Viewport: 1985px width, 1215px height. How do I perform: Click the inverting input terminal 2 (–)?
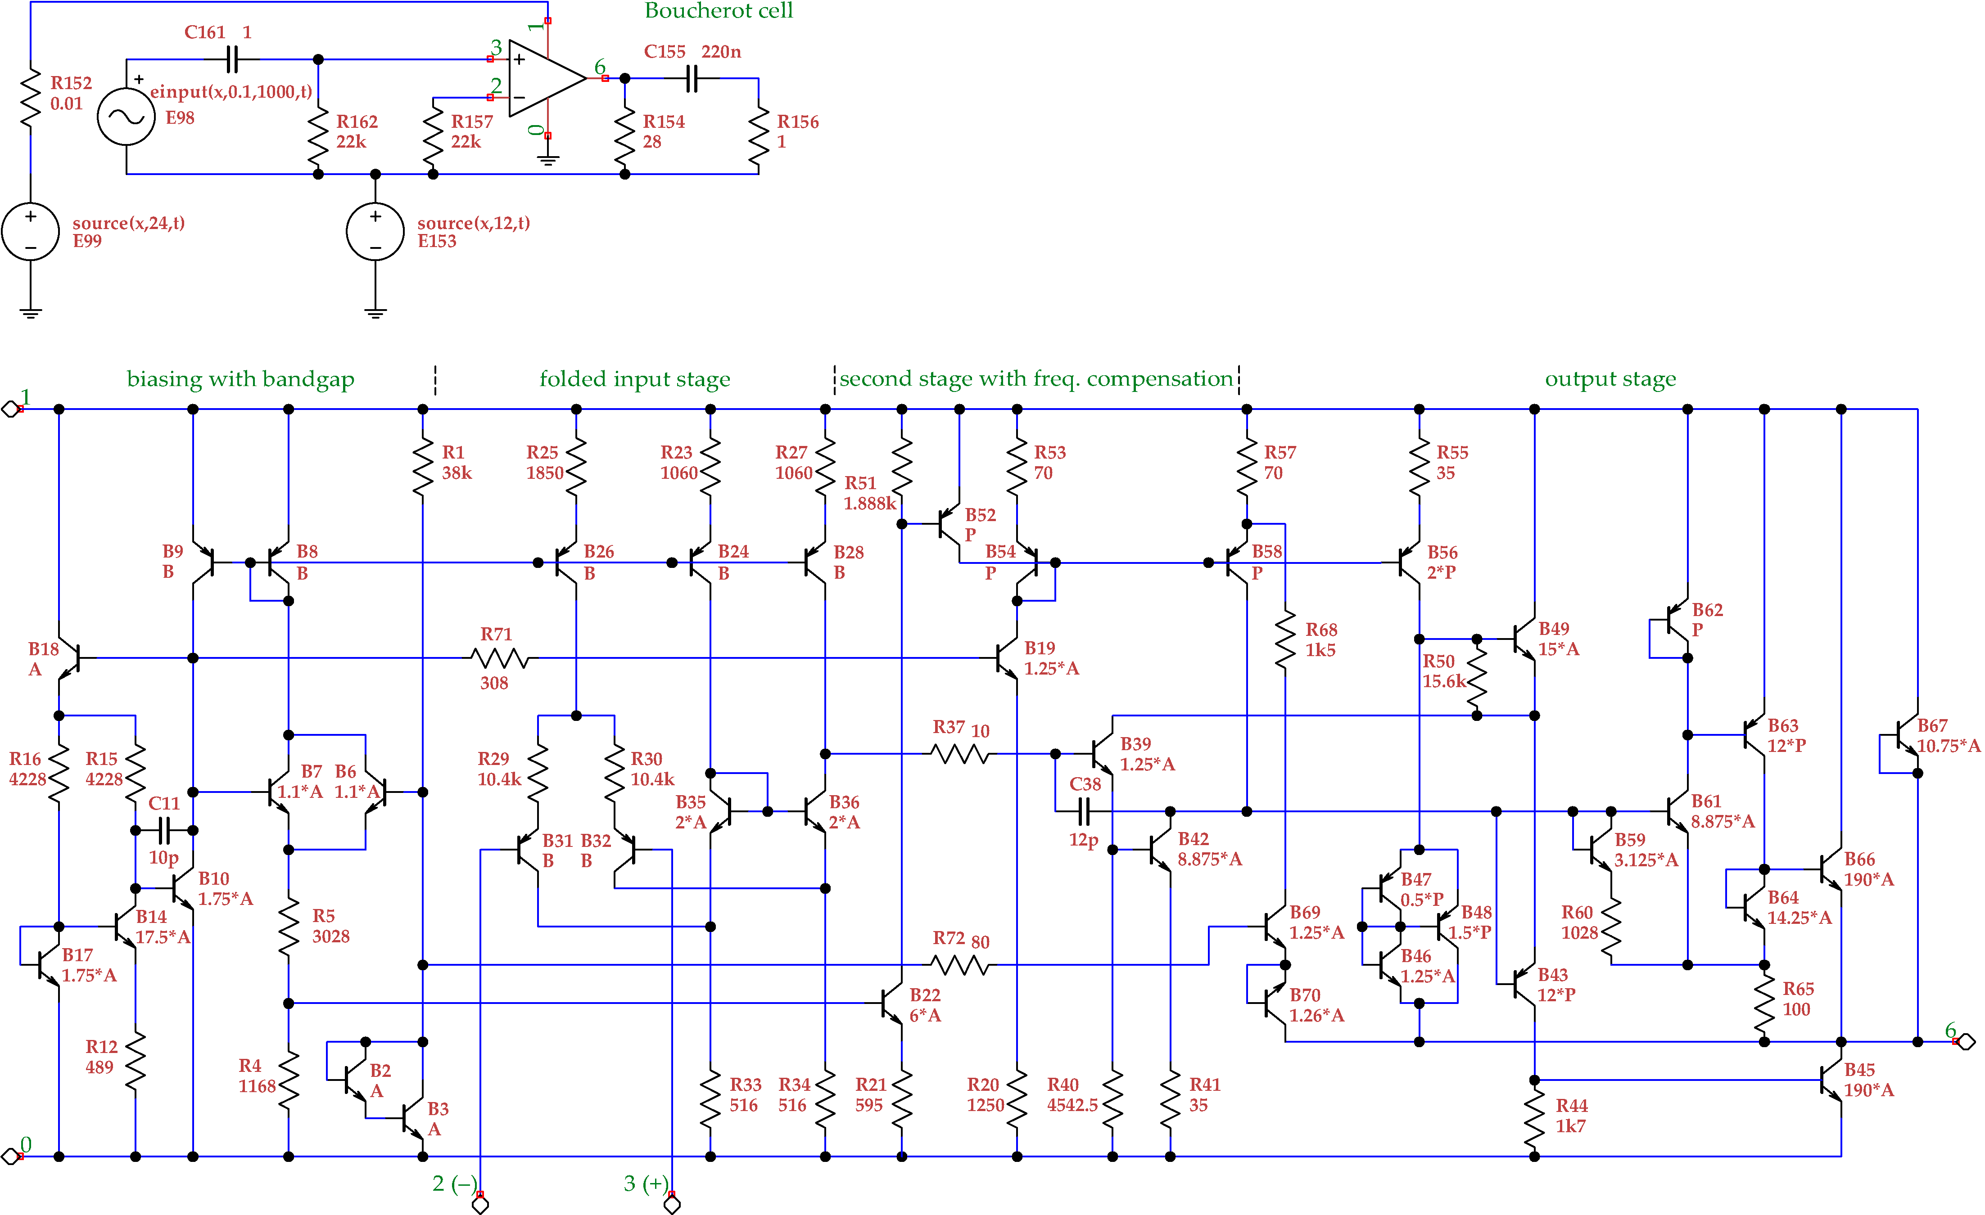(480, 1204)
